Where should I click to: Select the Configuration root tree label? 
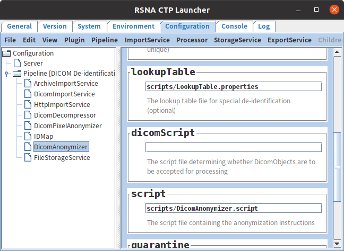click(33, 53)
